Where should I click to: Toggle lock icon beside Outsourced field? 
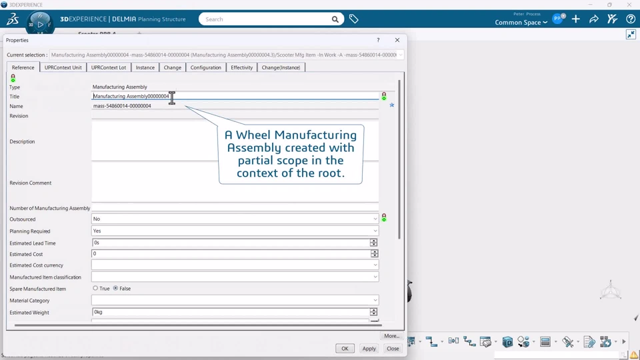pos(384,218)
